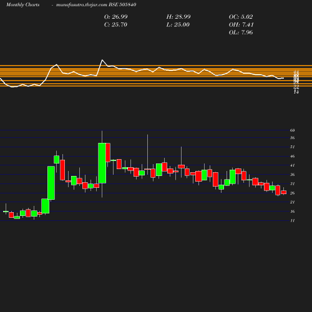Screen dimensions: 312x312
Task: Click the last red candle at chart's right end
Action: pos(284,192)
